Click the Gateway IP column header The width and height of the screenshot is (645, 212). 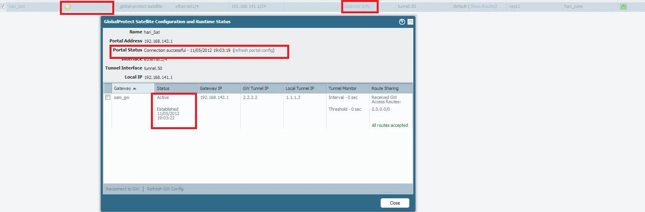coord(219,88)
